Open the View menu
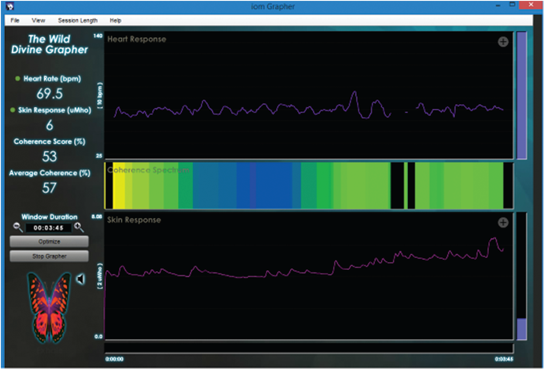The height and width of the screenshot is (370, 545). (x=38, y=20)
